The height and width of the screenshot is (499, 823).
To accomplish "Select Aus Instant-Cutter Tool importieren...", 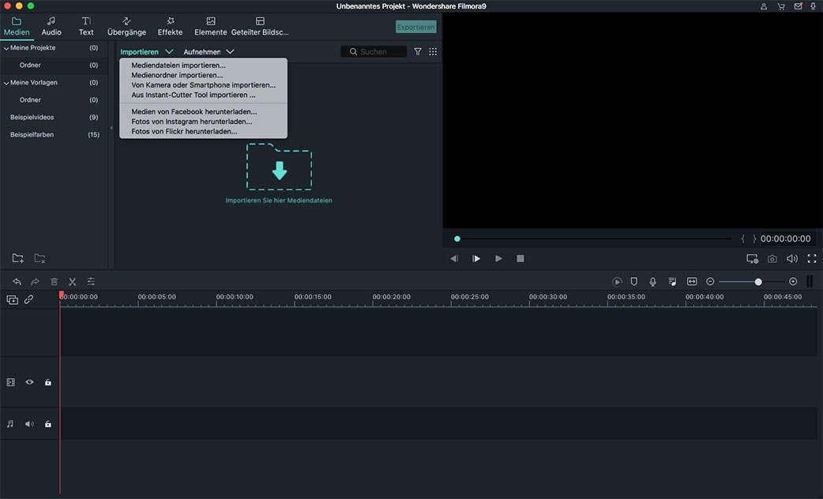I will coord(194,95).
